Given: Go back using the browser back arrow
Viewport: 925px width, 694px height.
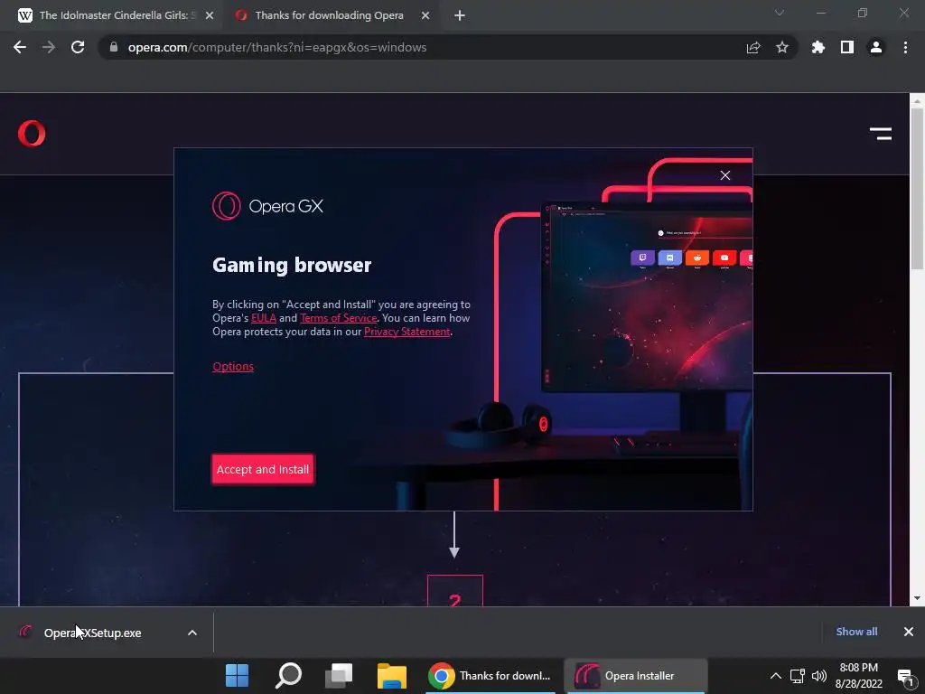Looking at the screenshot, I should (x=20, y=47).
